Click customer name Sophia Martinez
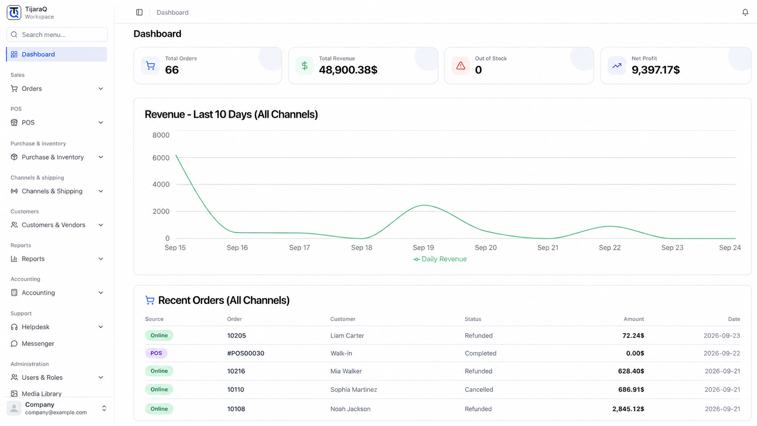Viewport: 757px width, 426px height. coord(354,390)
